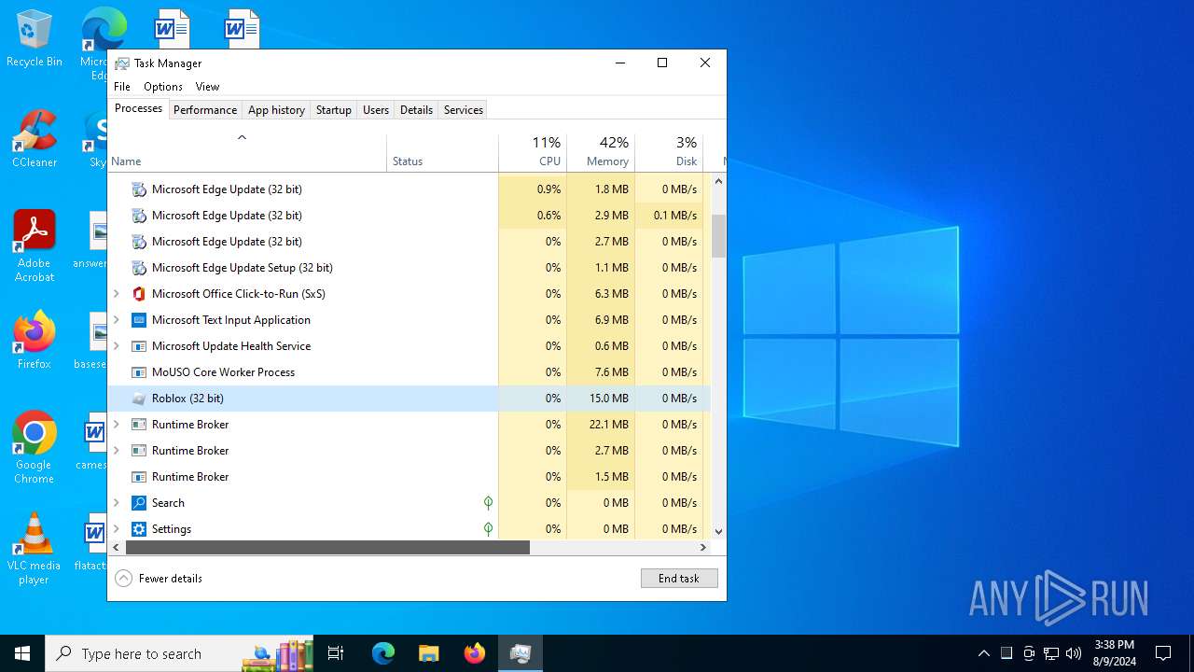Image resolution: width=1194 pixels, height=672 pixels.
Task: Sort processes by the Disk column
Action: (x=669, y=153)
